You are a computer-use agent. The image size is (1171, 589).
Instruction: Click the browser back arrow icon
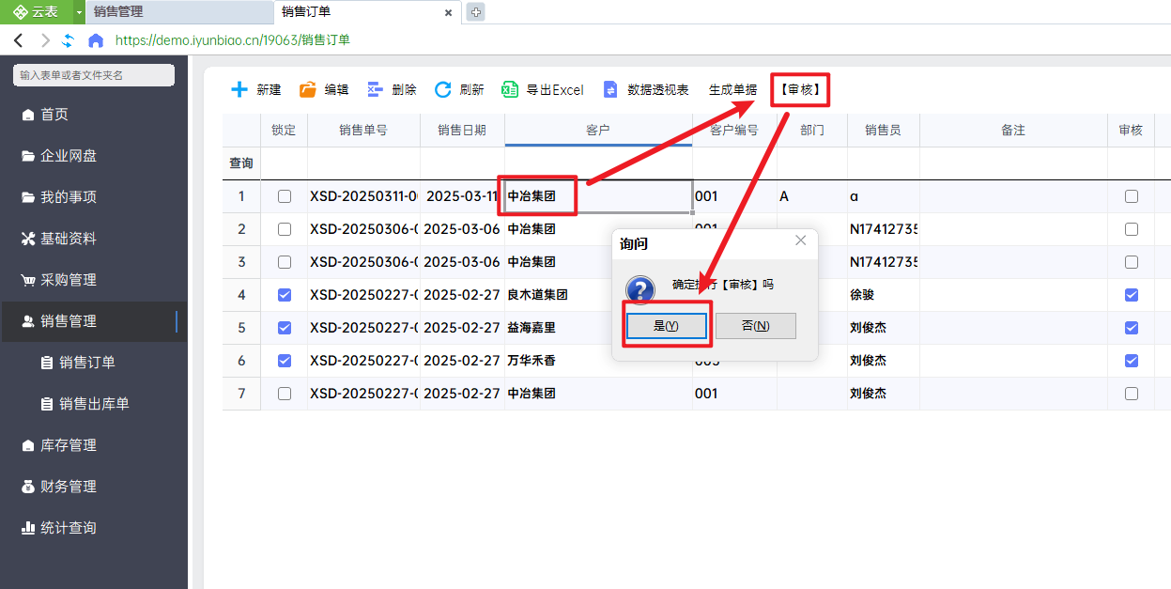point(18,40)
